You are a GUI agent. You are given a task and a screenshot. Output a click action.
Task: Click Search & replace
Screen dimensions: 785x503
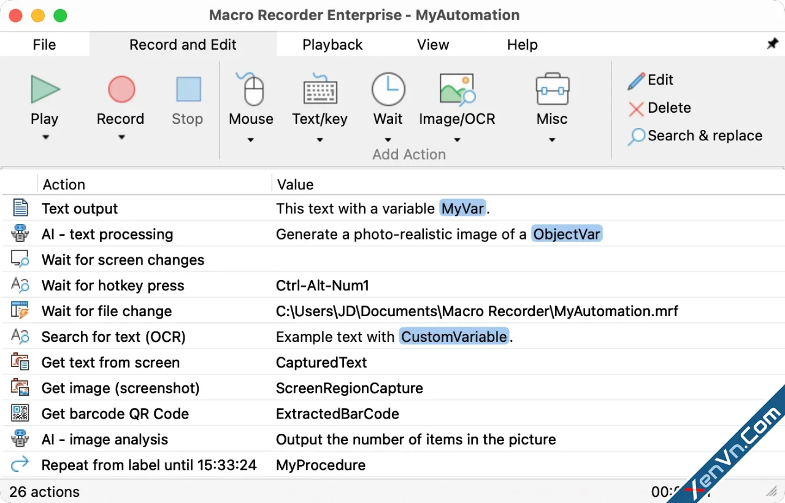pos(695,136)
